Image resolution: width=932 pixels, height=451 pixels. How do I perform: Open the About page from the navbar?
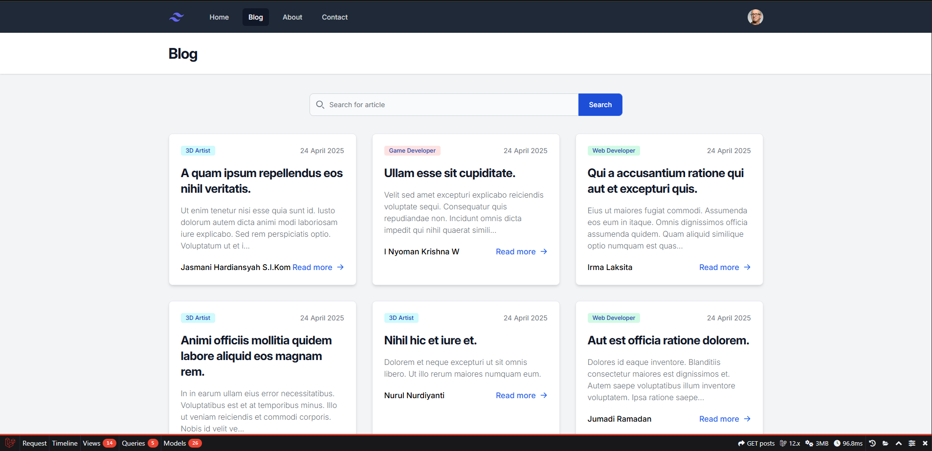click(292, 17)
